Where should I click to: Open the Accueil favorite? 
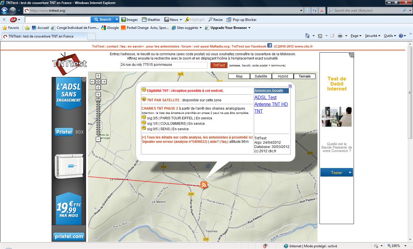[x=40, y=28]
